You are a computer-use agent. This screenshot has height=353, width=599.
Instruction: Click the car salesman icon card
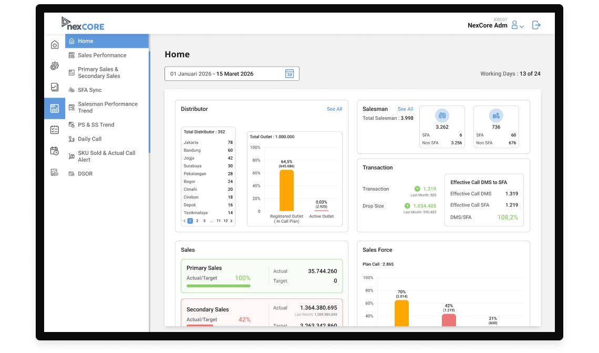coord(442,116)
